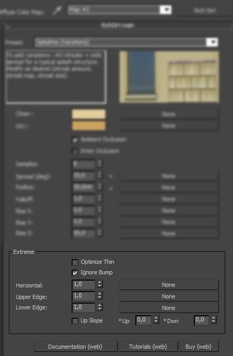Assign a map to the Horizontal None slot

(x=169, y=285)
